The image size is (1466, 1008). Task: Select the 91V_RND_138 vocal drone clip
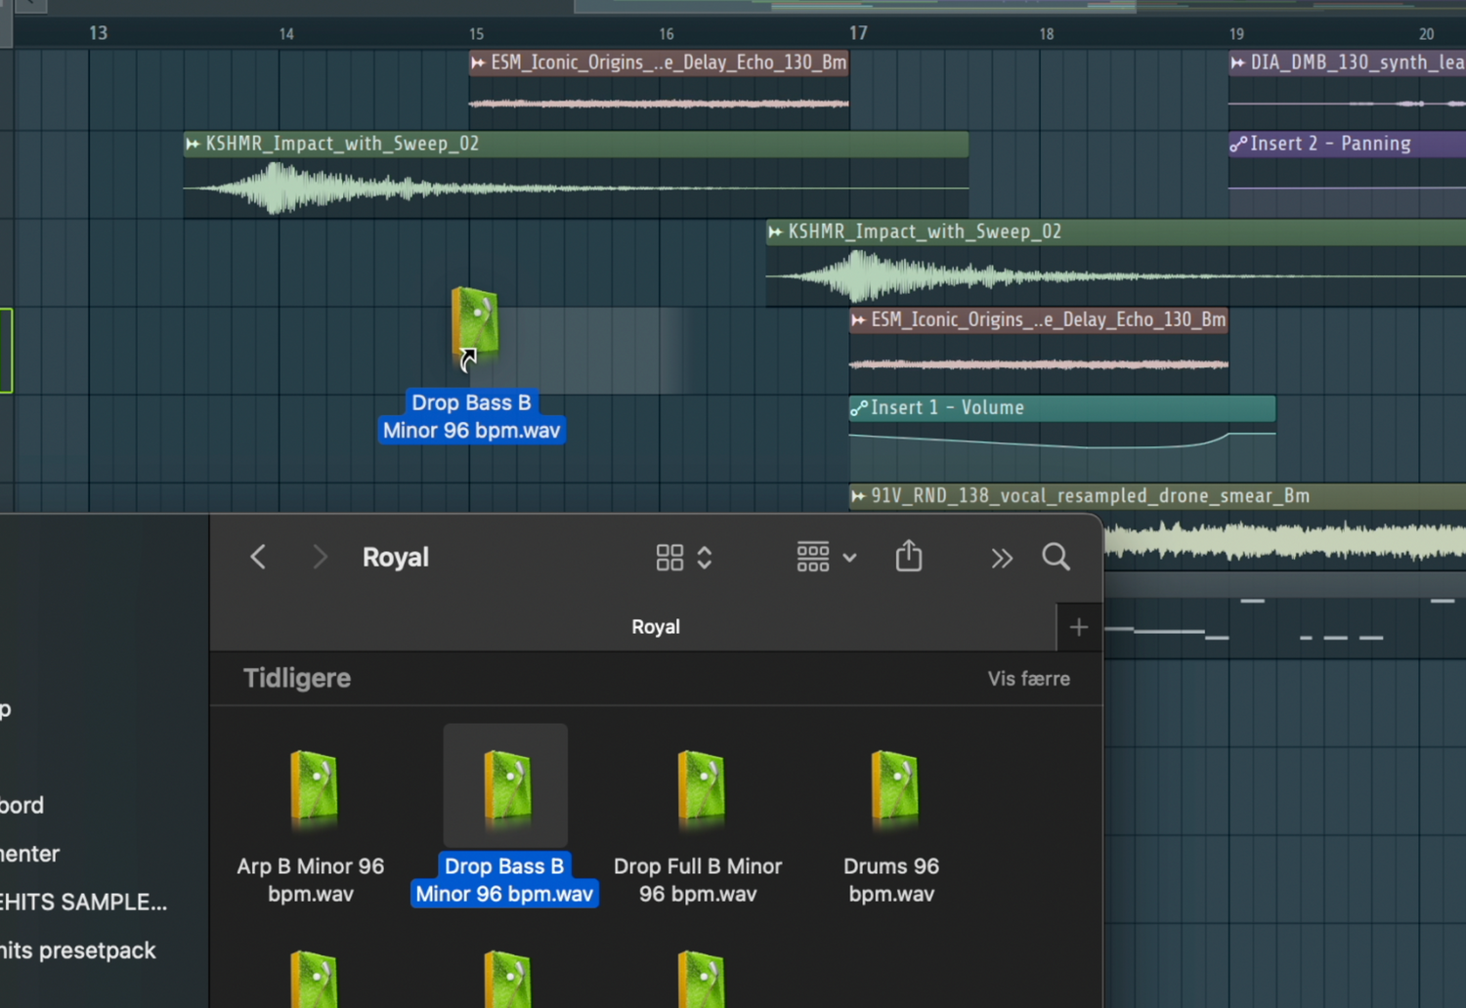tap(1153, 496)
